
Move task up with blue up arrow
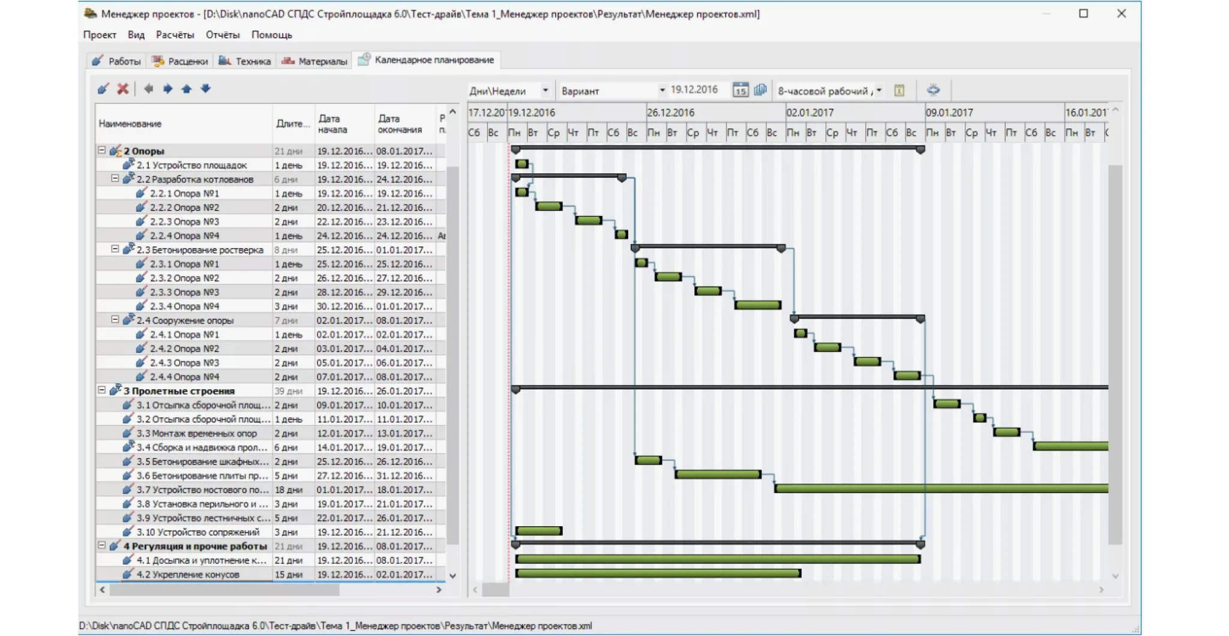pos(187,89)
